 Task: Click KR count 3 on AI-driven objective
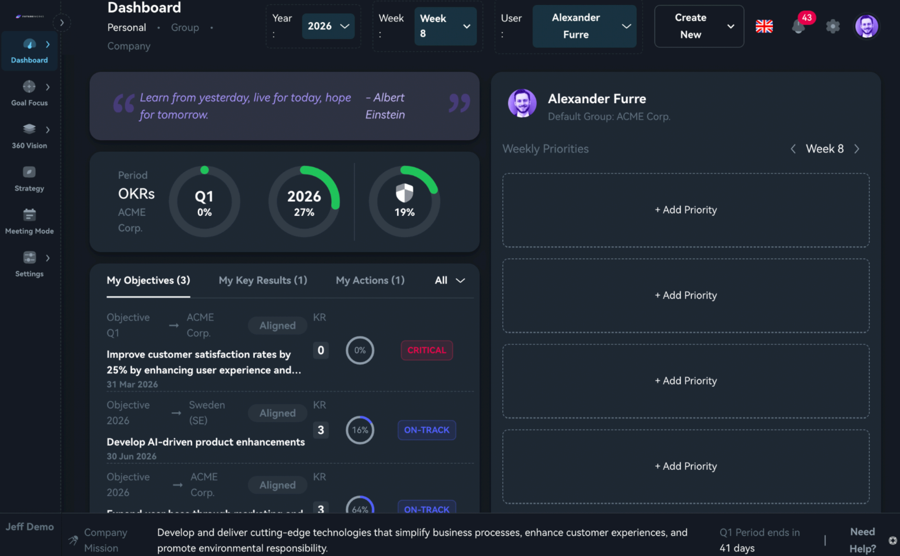[321, 430]
